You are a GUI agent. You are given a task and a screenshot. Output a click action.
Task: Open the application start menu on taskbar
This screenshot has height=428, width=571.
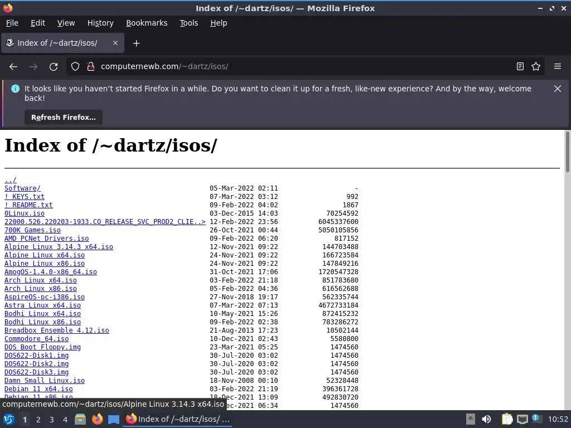tap(8, 419)
